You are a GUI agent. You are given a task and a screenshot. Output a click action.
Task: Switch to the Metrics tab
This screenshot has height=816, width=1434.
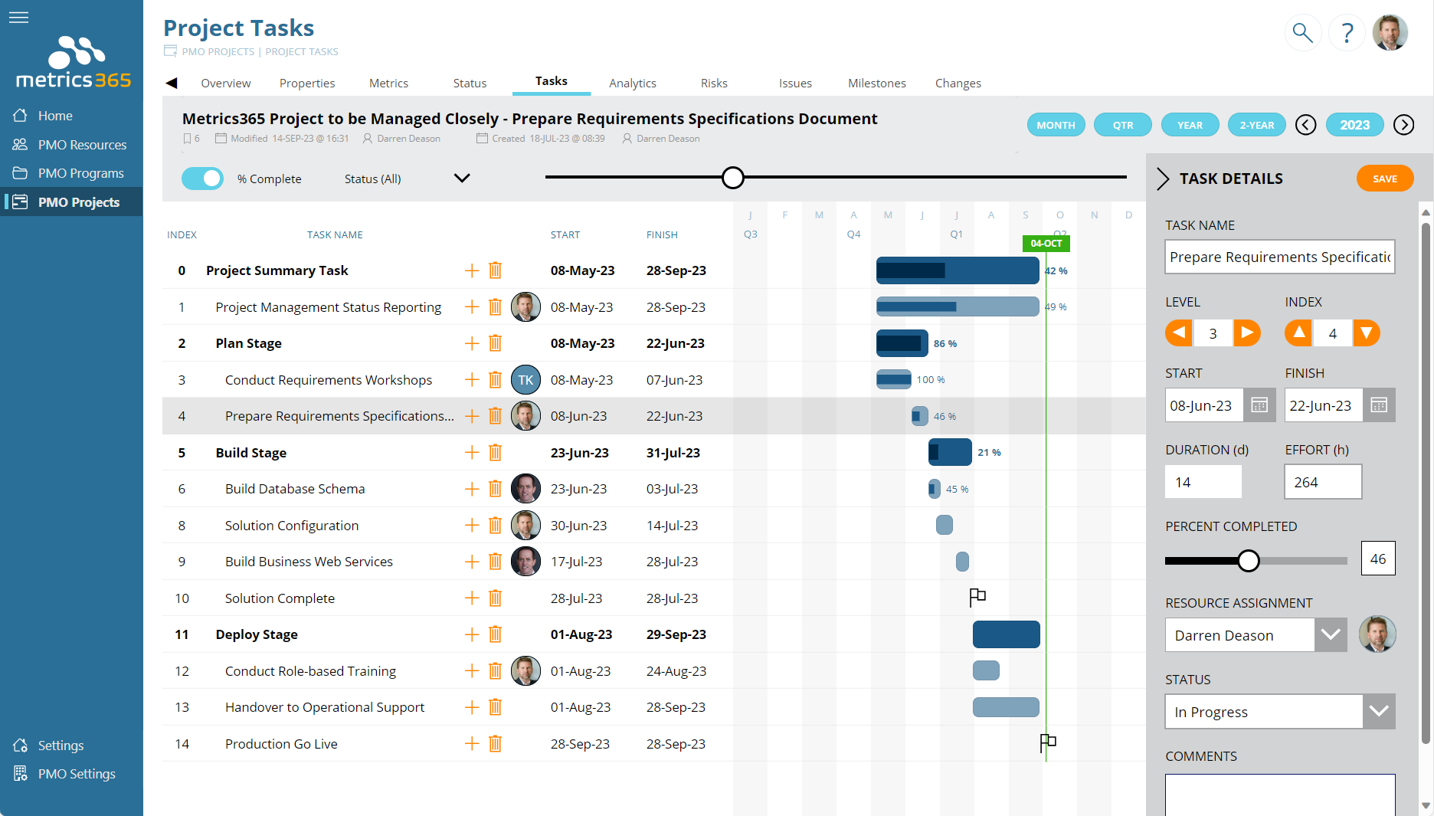388,83
